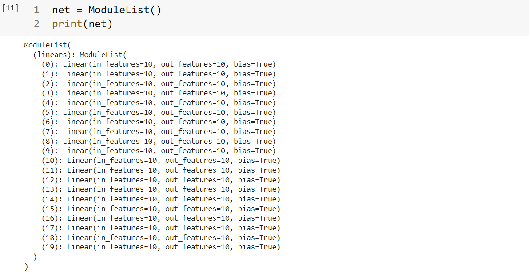Click the (linears): ModuleList( output line
Image resolution: width=529 pixels, height=272 pixels.
(x=80, y=55)
